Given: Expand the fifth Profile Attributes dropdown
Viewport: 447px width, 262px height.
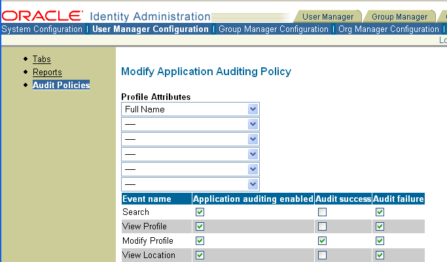Looking at the screenshot, I should click(x=190, y=169).
